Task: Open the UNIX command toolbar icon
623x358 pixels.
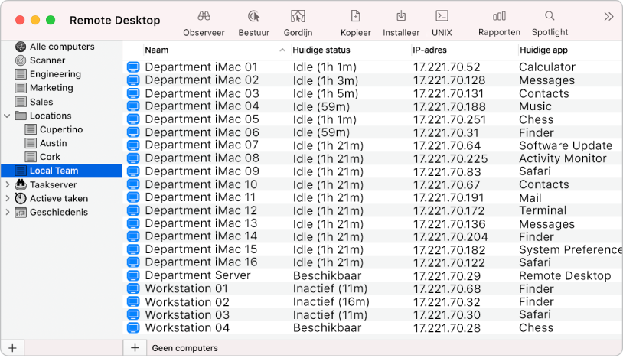Action: (x=442, y=16)
